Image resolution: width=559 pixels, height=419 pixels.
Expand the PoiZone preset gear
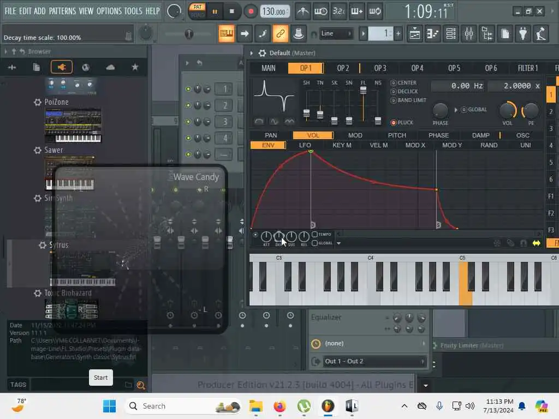coord(38,102)
